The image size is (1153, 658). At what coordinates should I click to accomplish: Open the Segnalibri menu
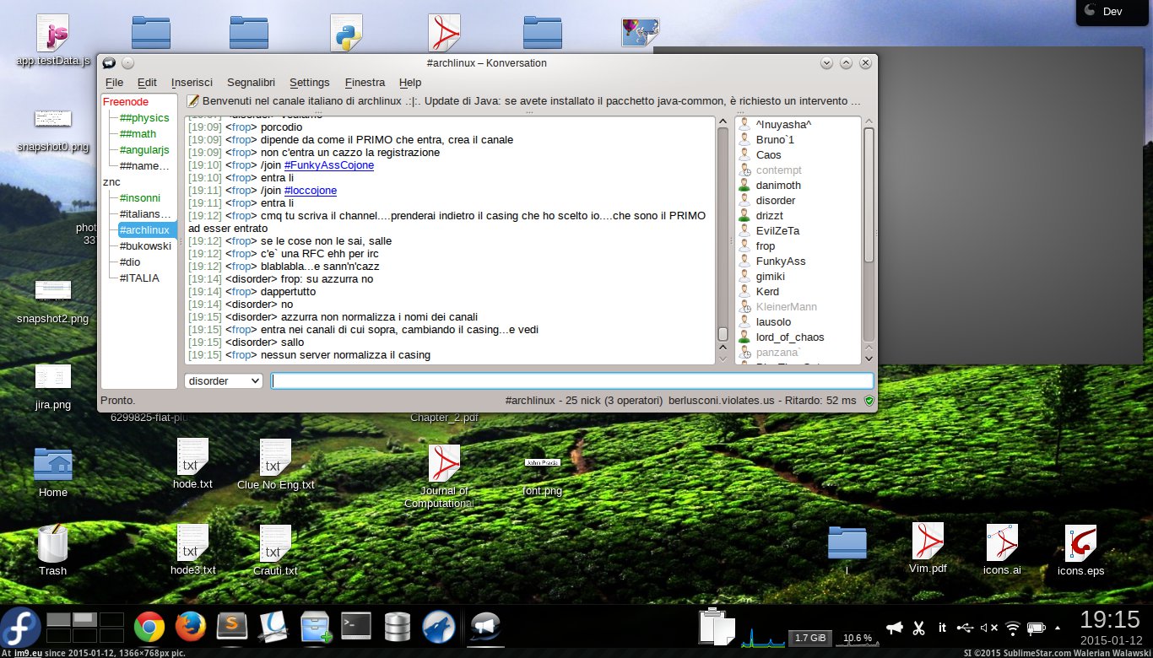(251, 82)
